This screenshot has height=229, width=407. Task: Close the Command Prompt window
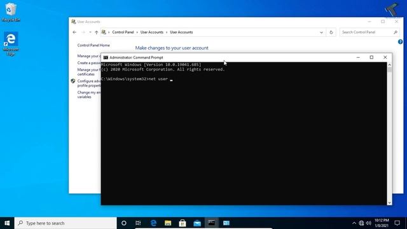pyautogui.click(x=385, y=57)
